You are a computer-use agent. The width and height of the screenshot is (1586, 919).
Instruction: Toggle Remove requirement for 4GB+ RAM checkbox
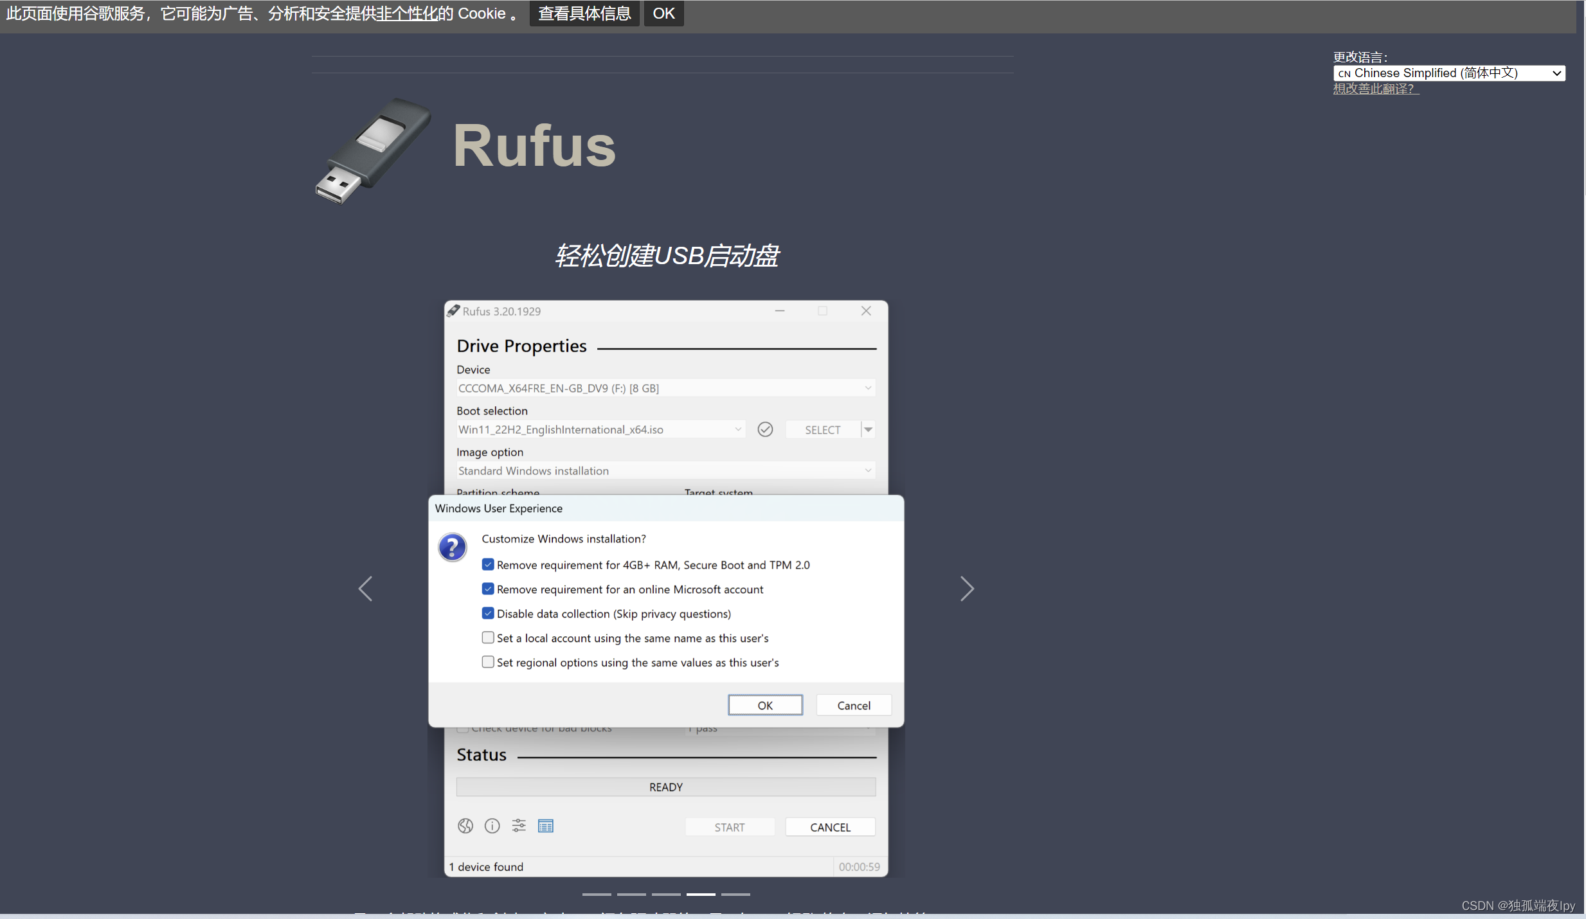[x=488, y=564]
